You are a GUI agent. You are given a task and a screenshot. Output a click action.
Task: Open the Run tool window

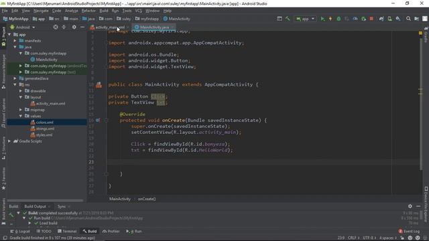click(134, 232)
